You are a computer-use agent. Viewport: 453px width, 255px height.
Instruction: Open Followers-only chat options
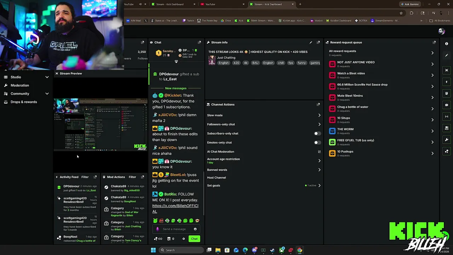point(264,124)
